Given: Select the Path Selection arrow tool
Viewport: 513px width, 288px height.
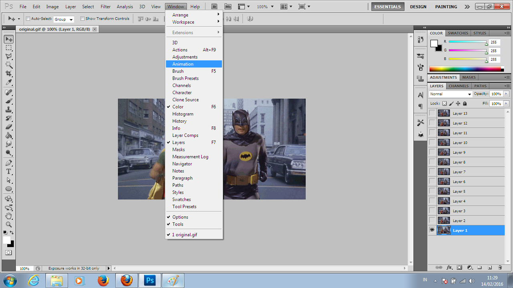Looking at the screenshot, I should (x=9, y=180).
